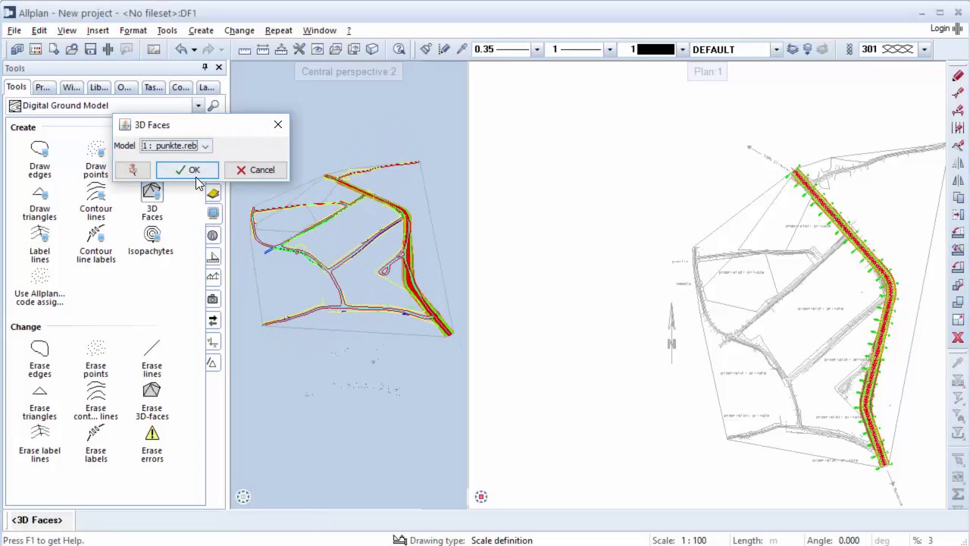Open the Model dropdown in 3D Faces dialog

click(205, 146)
